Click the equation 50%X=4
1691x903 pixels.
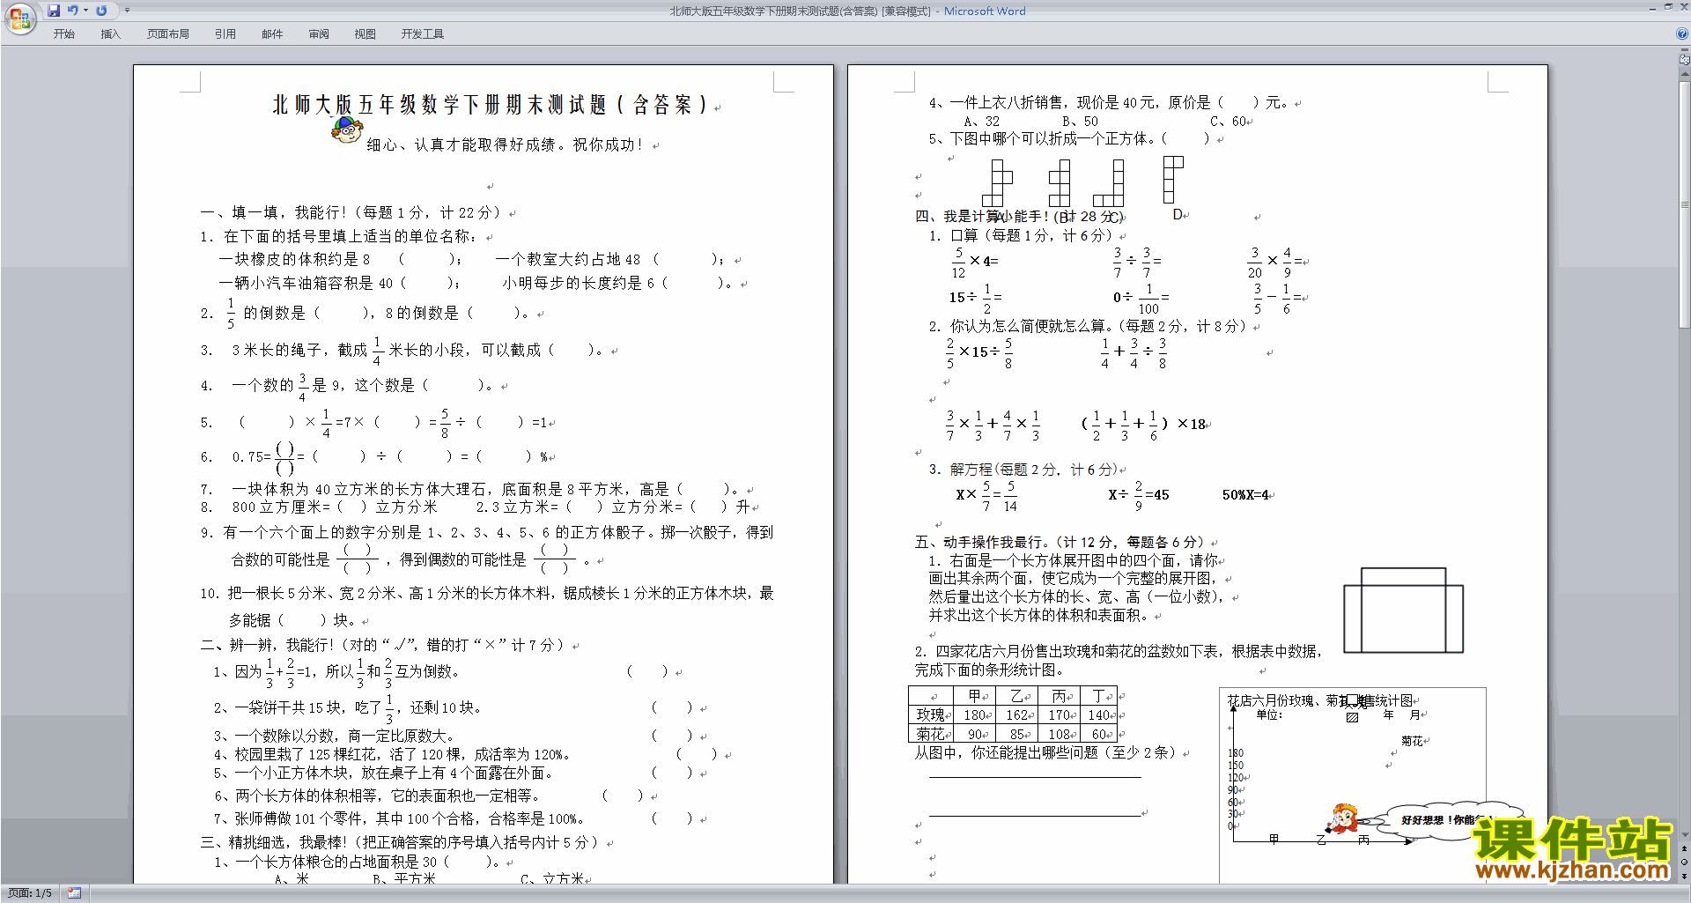pos(1245,495)
